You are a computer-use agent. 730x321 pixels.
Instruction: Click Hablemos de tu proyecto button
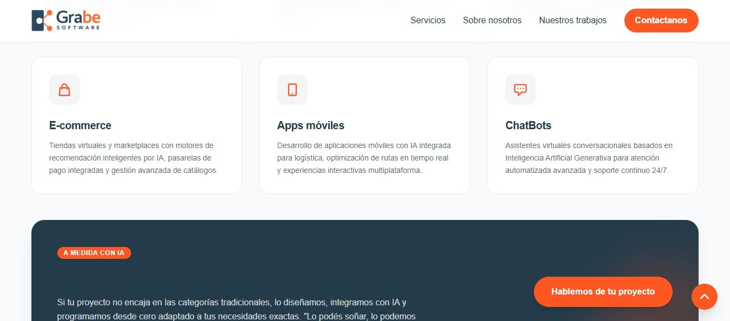603,292
